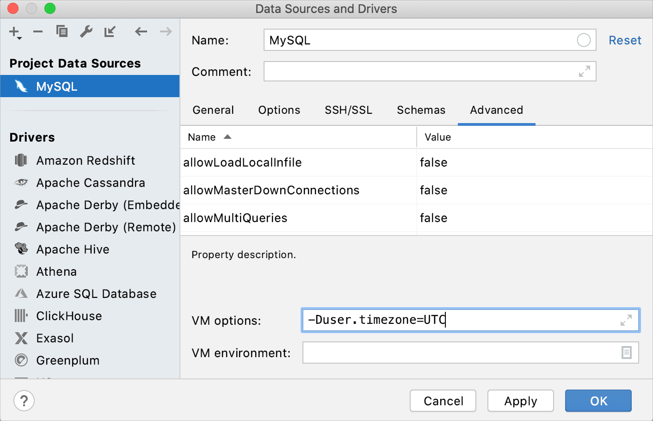Click the Apply button
The width and height of the screenshot is (653, 421).
point(521,401)
